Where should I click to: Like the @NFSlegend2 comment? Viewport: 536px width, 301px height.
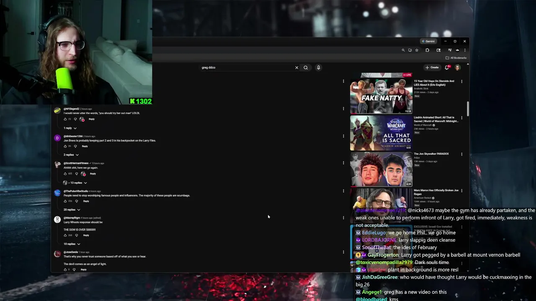[65, 119]
